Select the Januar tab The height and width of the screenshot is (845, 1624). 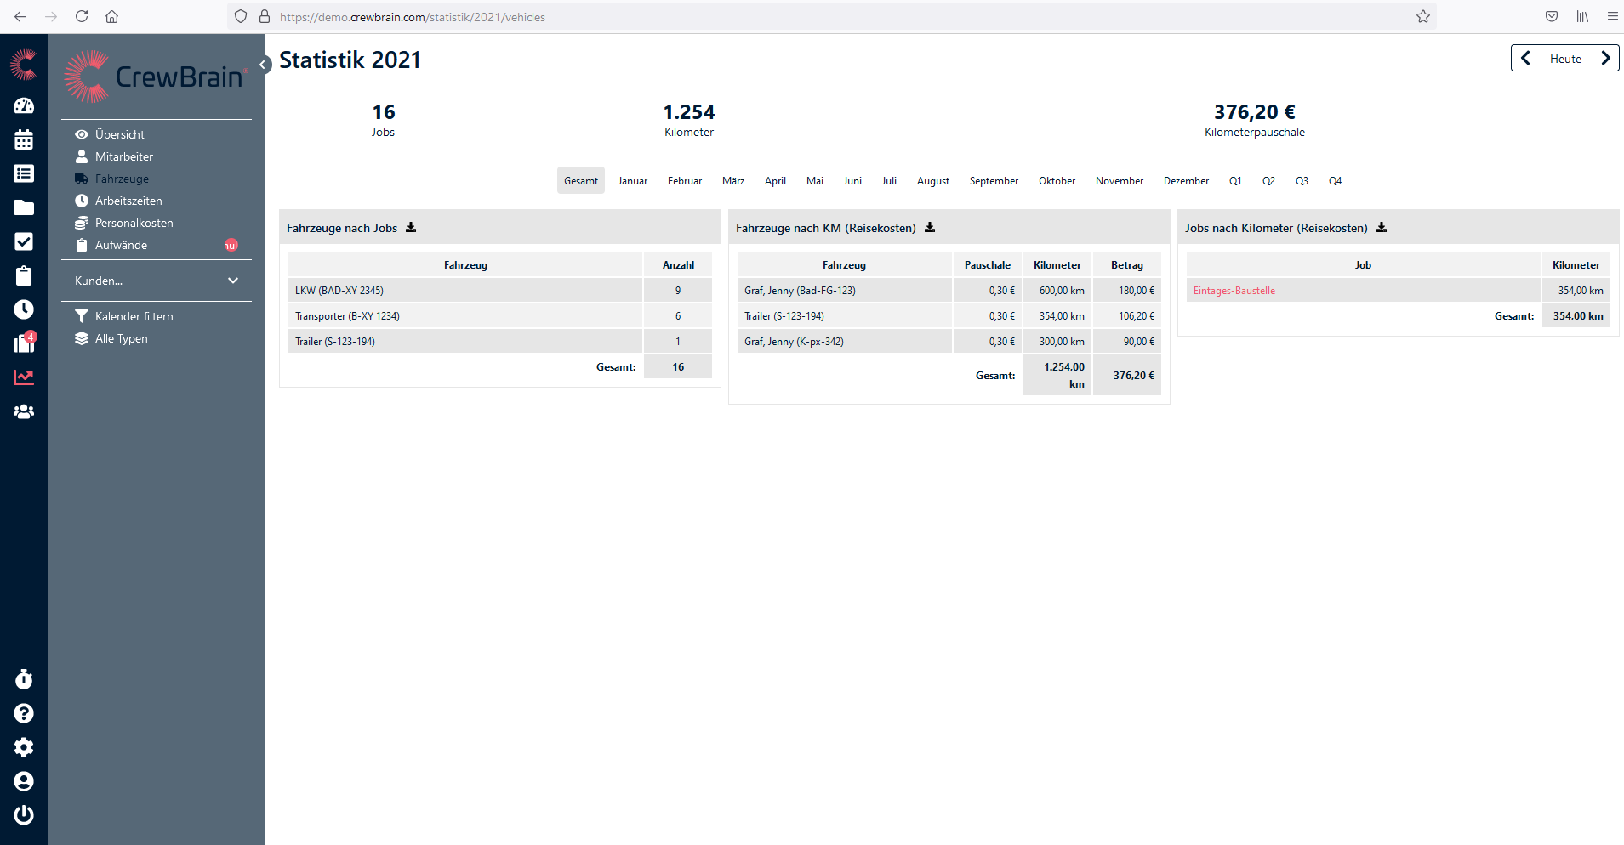click(632, 181)
